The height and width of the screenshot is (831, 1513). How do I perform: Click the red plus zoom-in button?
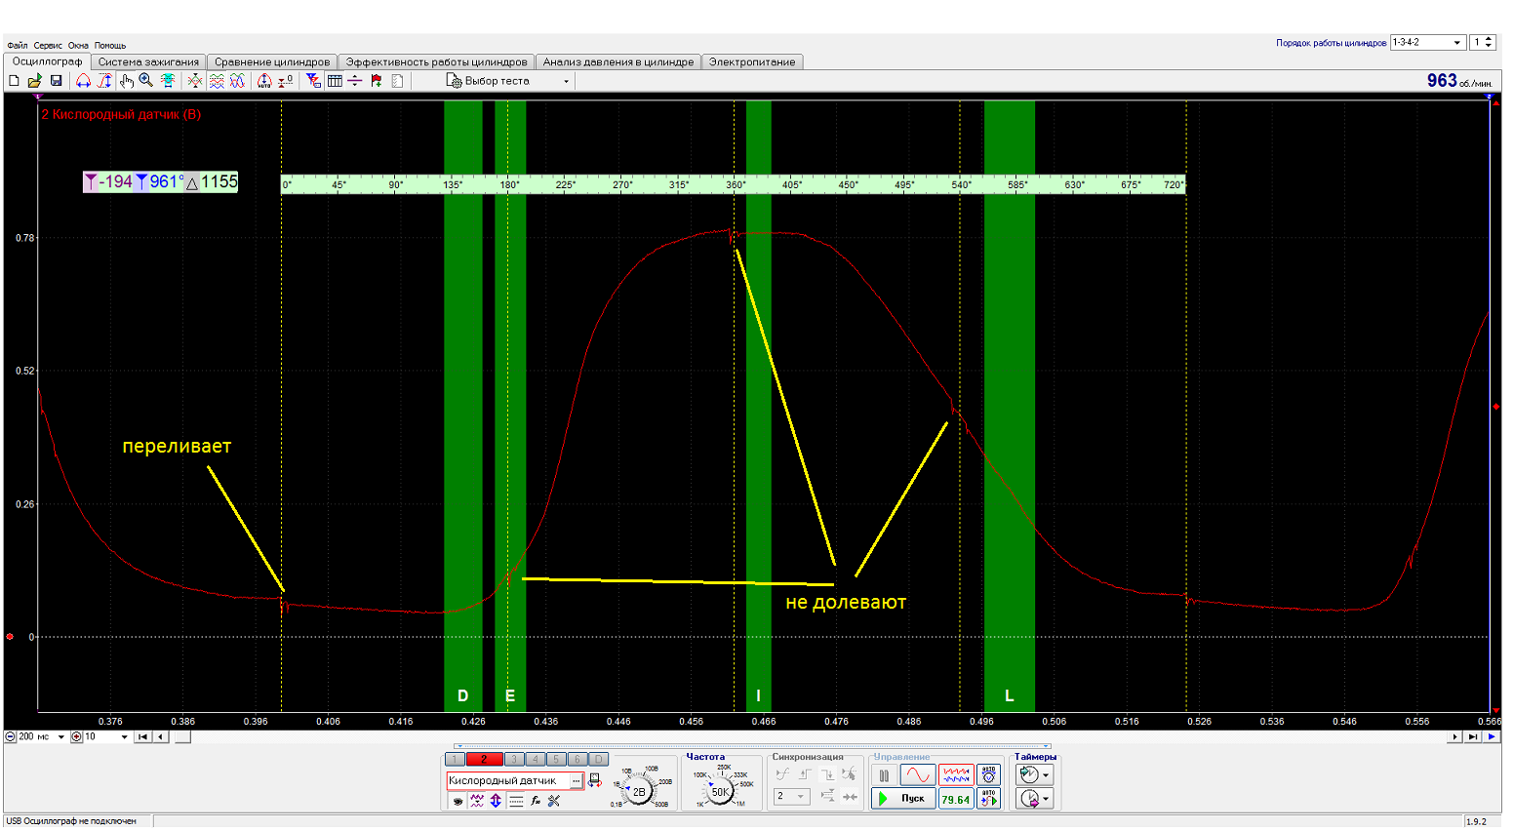coord(76,736)
